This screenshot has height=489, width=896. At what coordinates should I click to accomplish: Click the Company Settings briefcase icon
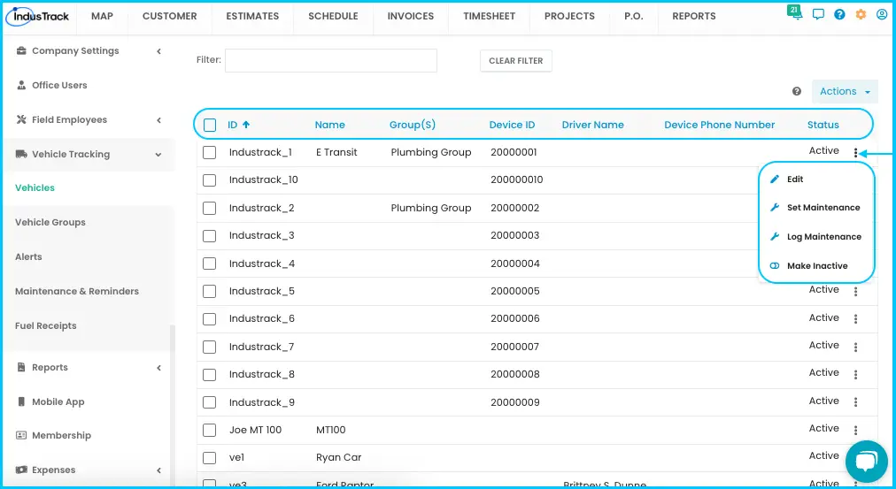coord(21,50)
